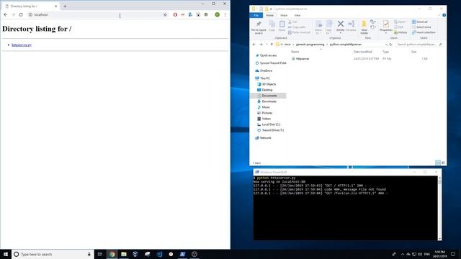Open a new Chrome tab with plus button
The height and width of the screenshot is (259, 461).
(65, 6)
